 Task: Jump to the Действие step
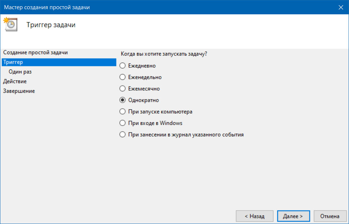15,82
